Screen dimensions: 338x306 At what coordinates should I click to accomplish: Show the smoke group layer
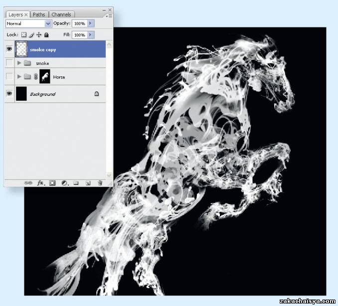pos(9,63)
